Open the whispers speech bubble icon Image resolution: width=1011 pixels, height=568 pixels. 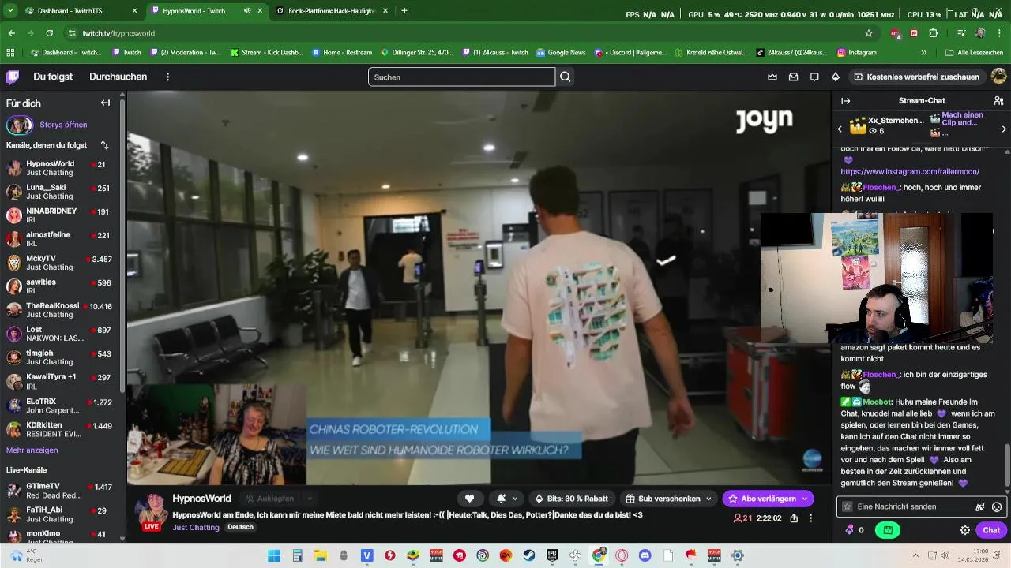[x=814, y=77]
